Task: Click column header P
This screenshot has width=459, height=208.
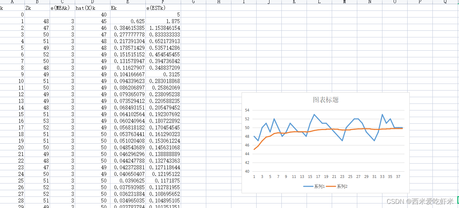Action: [420, 2]
